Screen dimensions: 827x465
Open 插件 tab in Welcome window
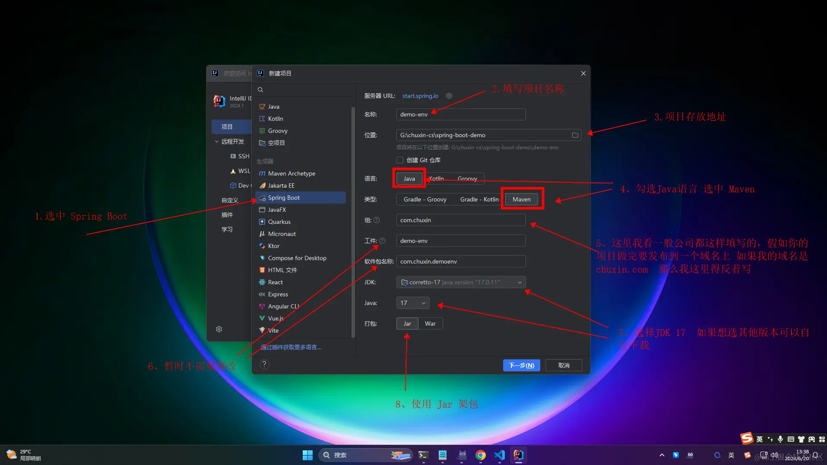click(x=227, y=215)
